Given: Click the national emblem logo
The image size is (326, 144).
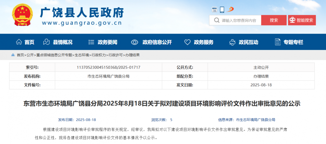Looking at the screenshot, I should [x=22, y=15].
